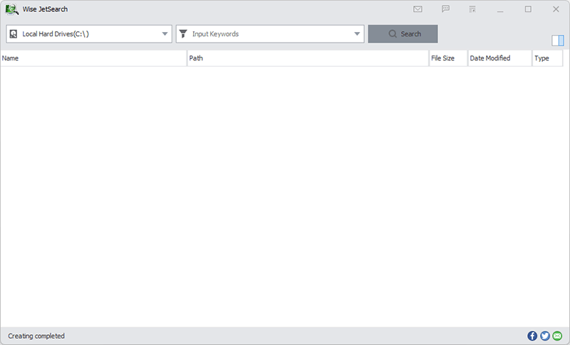This screenshot has width=570, height=345.
Task: Sort by Type column header
Action: point(547,58)
